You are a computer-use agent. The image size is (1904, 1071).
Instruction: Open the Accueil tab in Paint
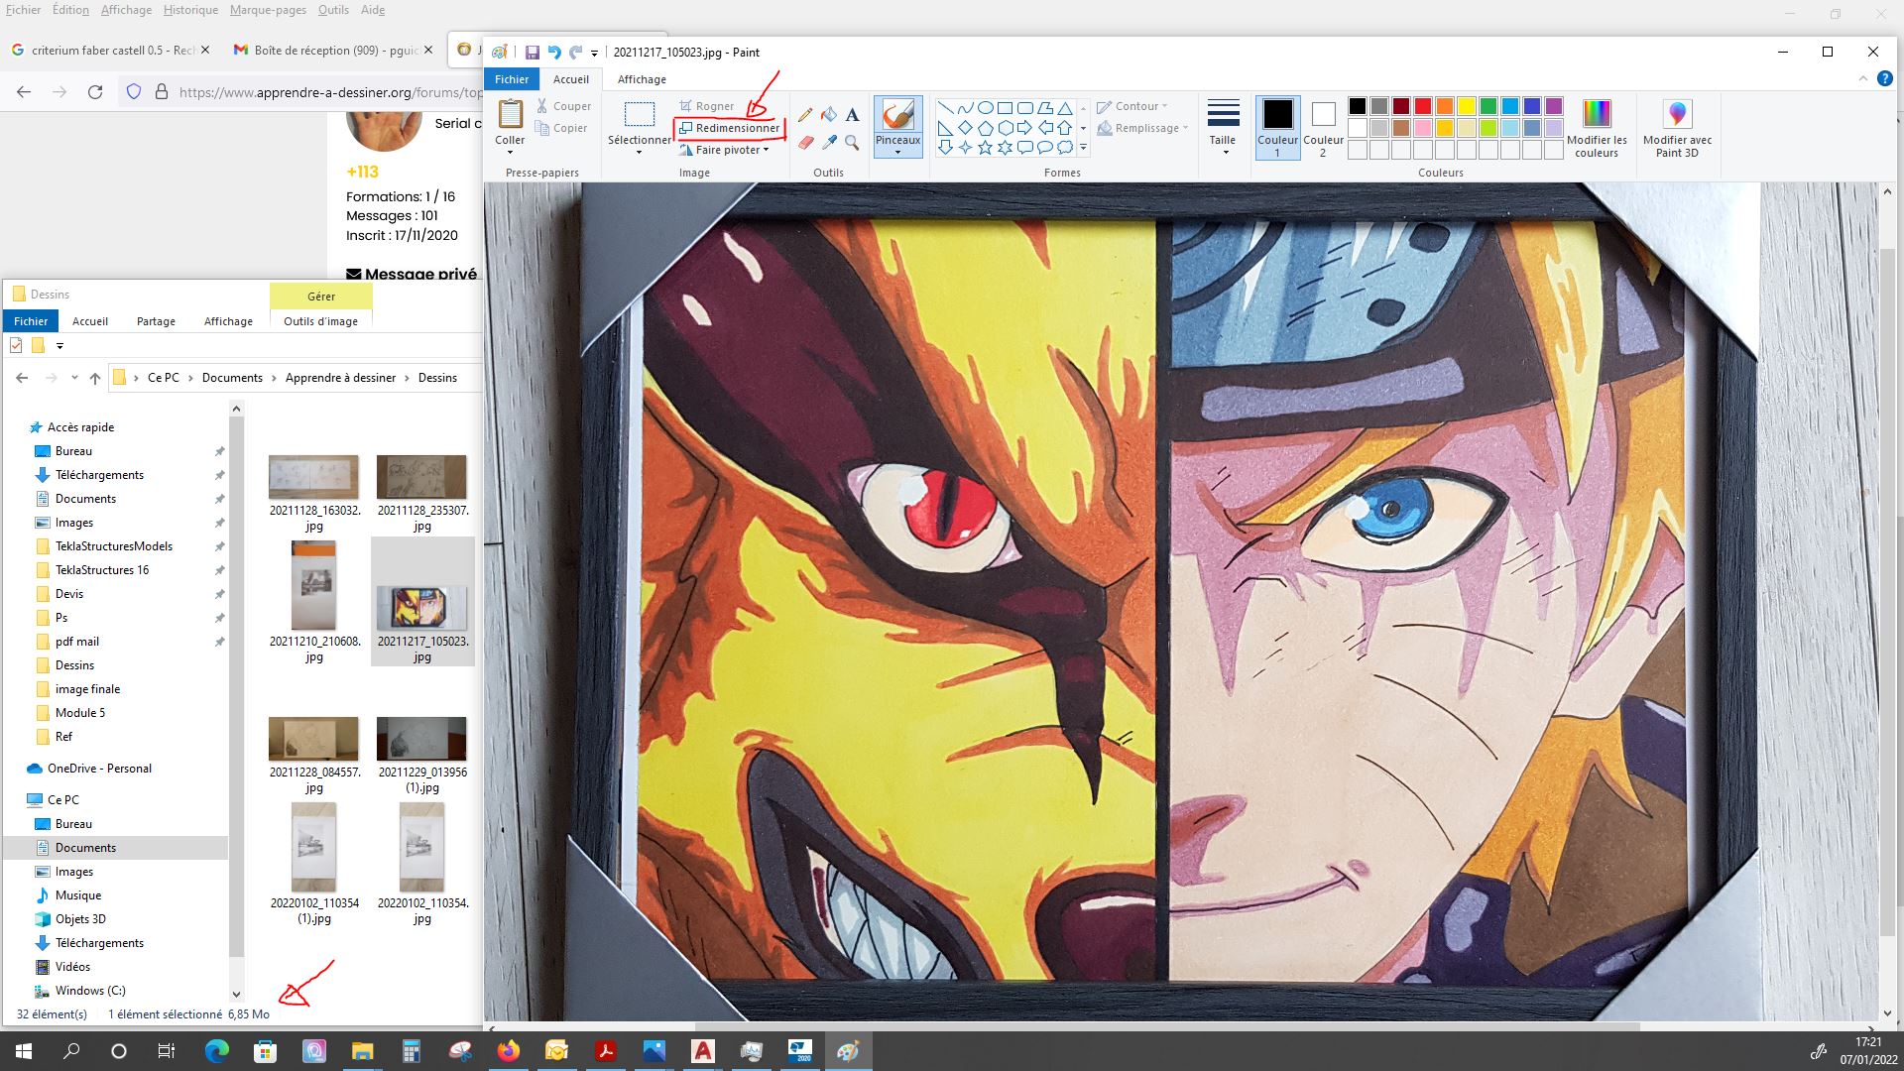click(x=571, y=79)
